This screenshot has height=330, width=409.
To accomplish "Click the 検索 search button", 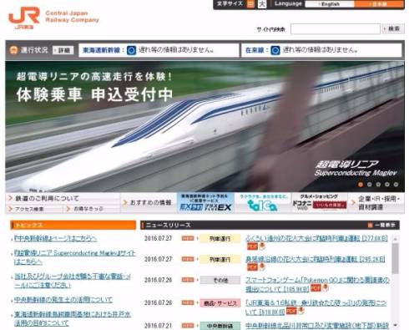I will (x=392, y=28).
